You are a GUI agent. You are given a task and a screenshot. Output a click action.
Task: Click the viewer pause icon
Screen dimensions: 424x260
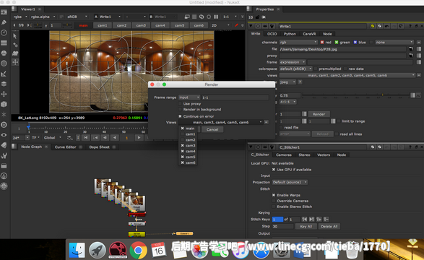pyautogui.click(x=216, y=17)
